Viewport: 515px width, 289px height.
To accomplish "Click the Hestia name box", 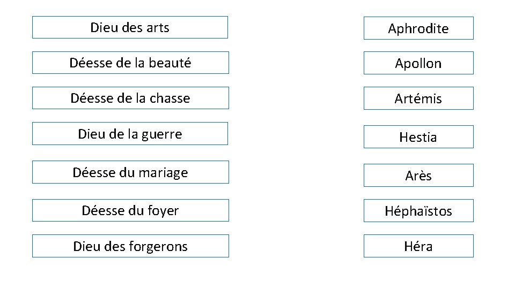I will pos(418,137).
